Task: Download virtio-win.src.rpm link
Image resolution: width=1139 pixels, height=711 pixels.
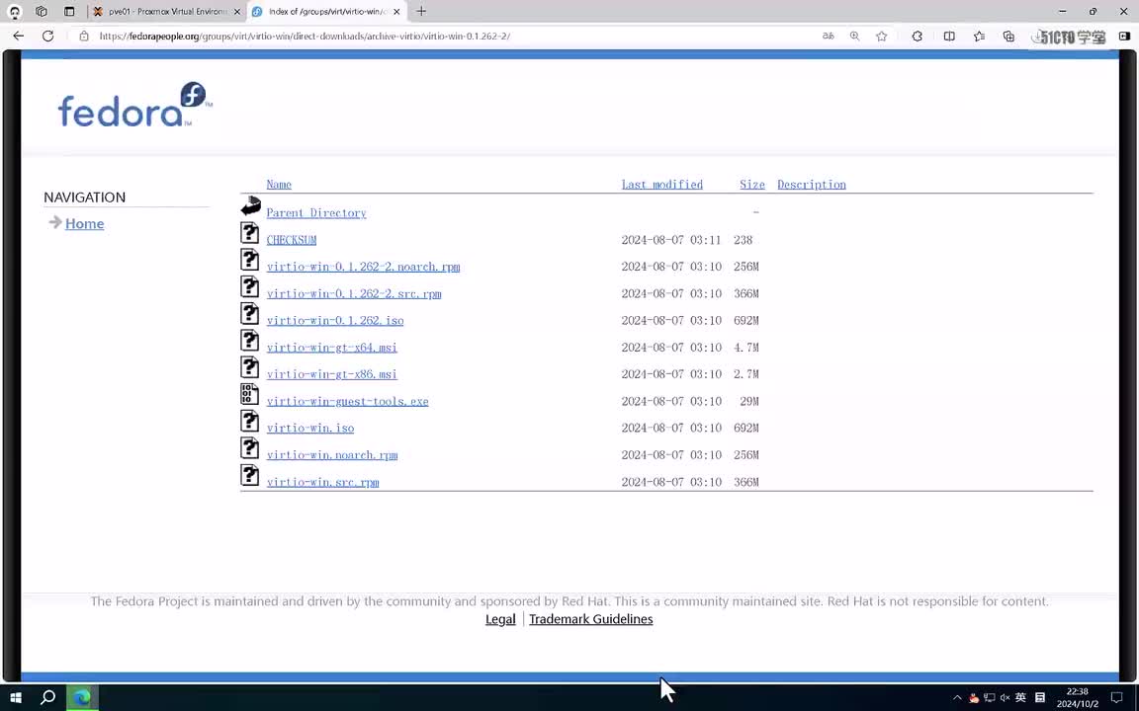Action: click(322, 482)
